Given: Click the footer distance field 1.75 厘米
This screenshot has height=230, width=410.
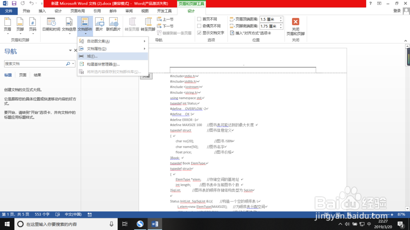Looking at the screenshot, I should 269,26.
